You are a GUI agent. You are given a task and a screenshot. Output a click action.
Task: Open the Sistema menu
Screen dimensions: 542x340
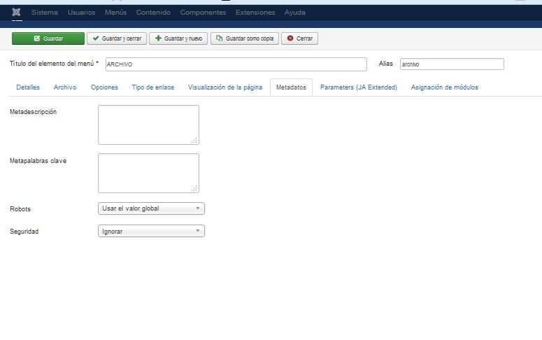tap(45, 13)
